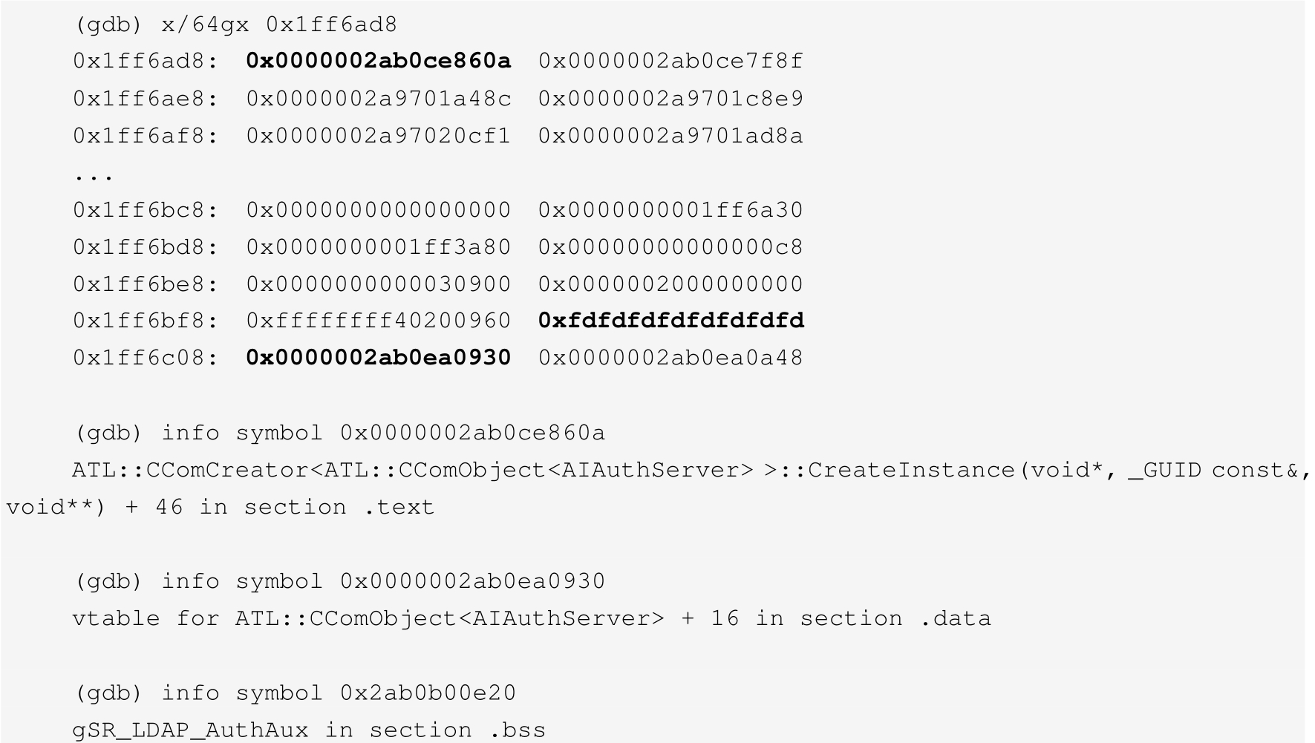1315x743 pixels.
Task: Click the value 0x0000002000000000
Action: click(670, 284)
